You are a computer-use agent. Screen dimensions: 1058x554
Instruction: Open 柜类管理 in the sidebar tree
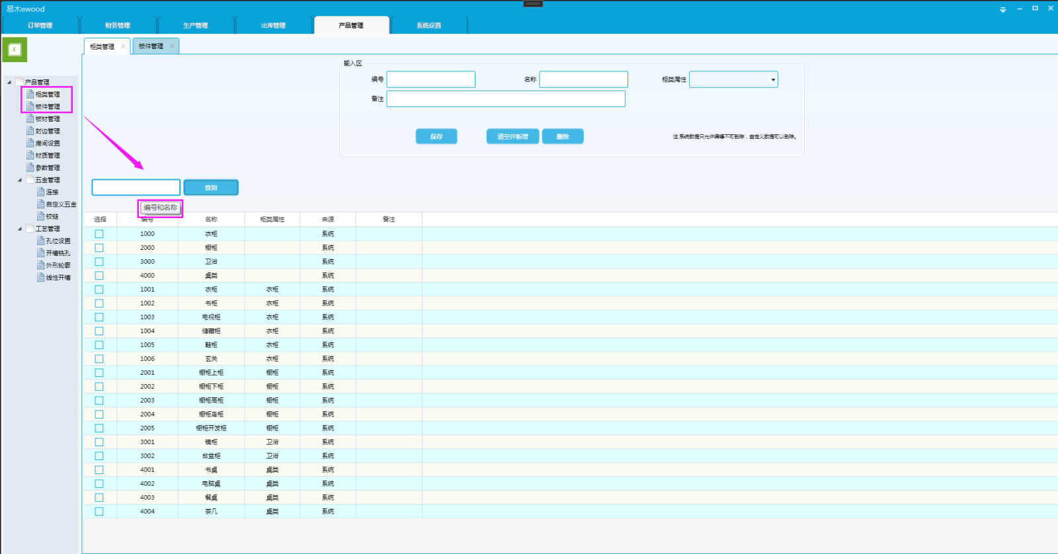(x=47, y=95)
